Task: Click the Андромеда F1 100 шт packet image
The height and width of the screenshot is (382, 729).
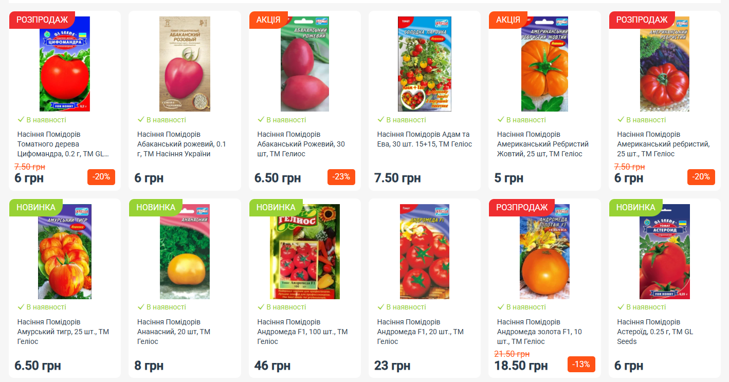Action: tap(305, 251)
